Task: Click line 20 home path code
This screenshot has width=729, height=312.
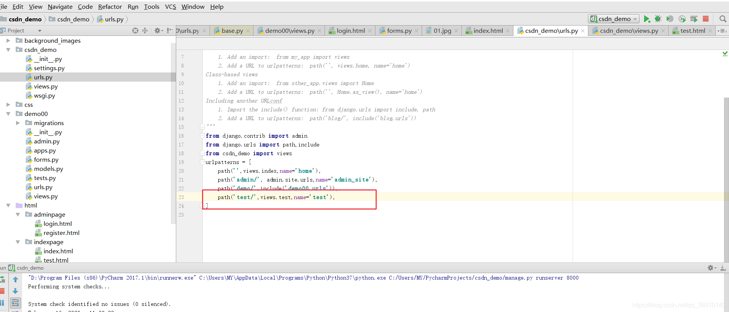Action: pyautogui.click(x=269, y=171)
